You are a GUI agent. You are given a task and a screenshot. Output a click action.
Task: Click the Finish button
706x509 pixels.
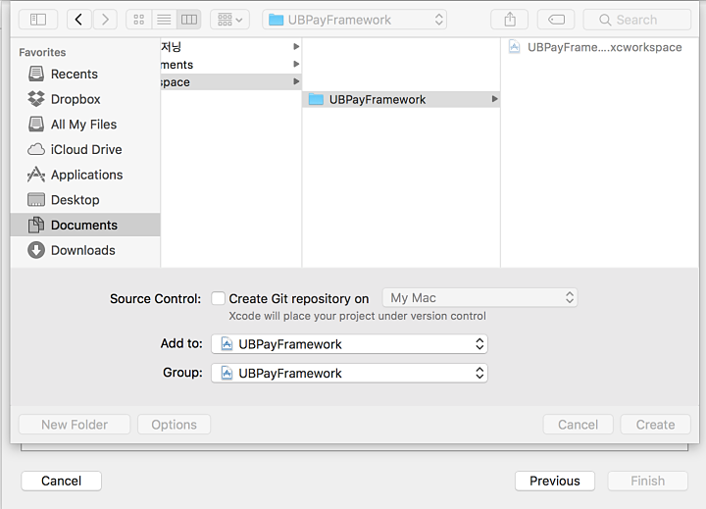[x=647, y=482]
